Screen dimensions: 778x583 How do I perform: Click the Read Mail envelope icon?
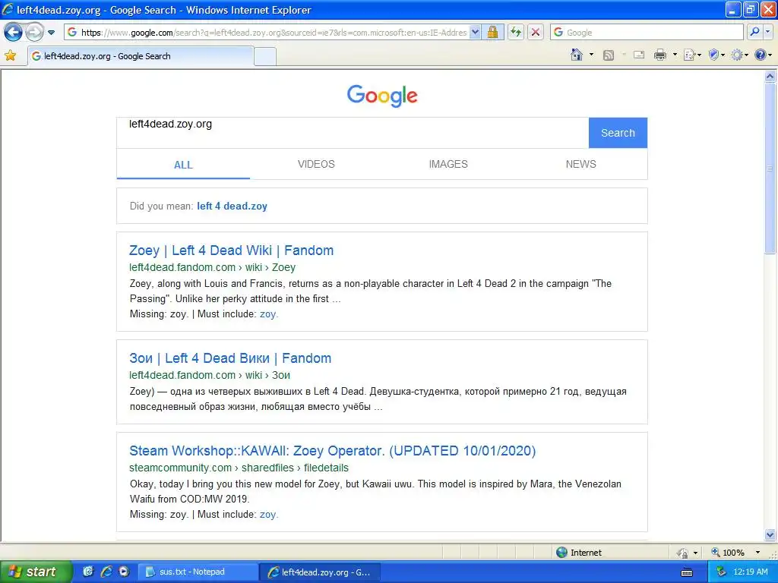(639, 55)
